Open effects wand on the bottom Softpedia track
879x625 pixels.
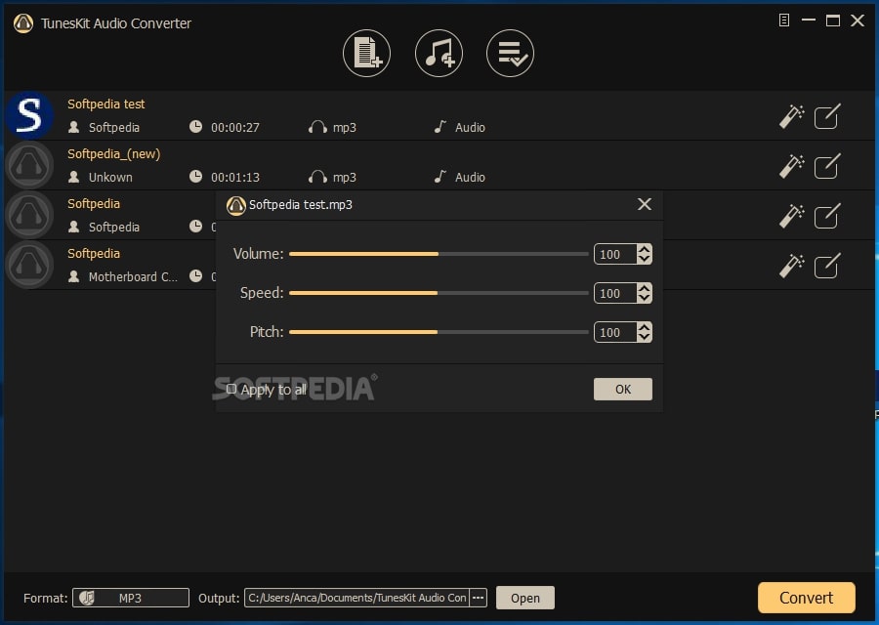[x=789, y=266]
